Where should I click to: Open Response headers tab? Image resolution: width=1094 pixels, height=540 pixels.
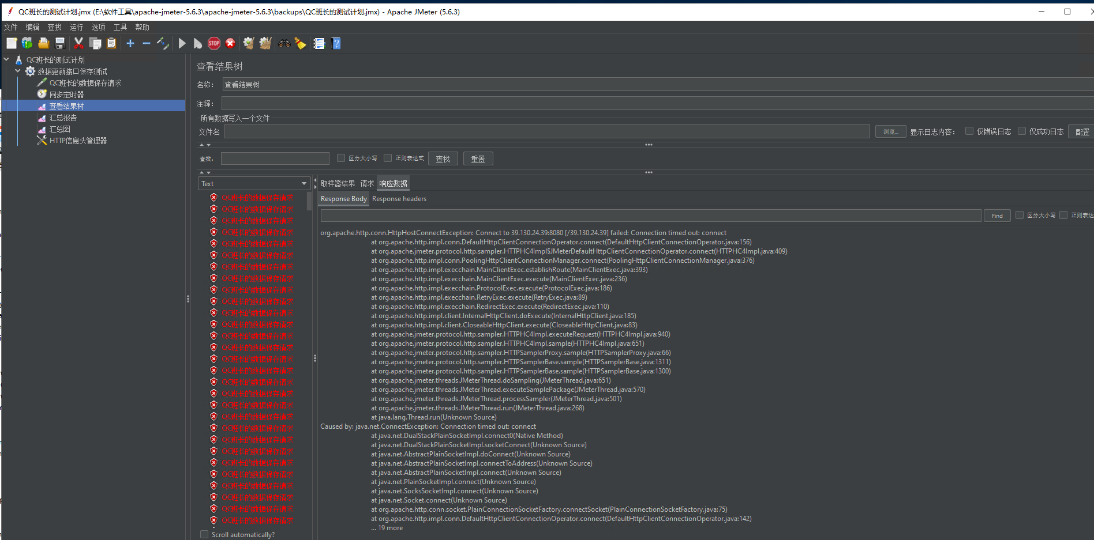[x=399, y=199]
